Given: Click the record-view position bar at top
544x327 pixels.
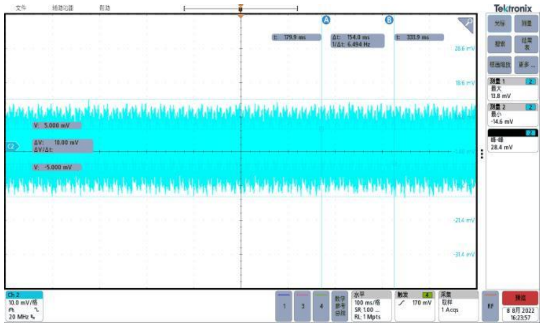Looking at the screenshot, I should (241, 8).
